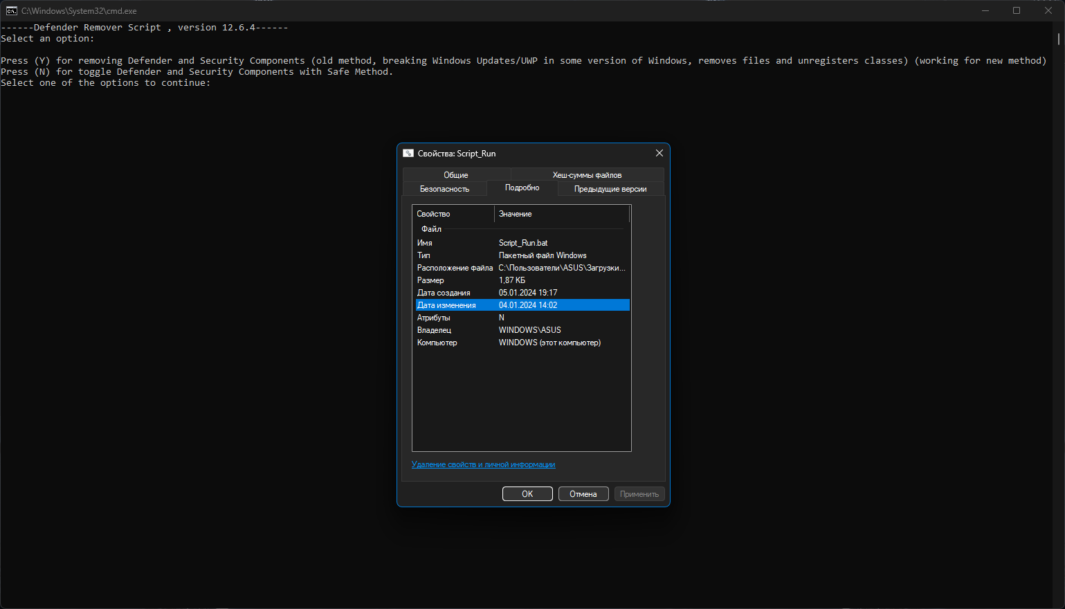
Task: Click the Свойство column header
Action: tap(453, 214)
